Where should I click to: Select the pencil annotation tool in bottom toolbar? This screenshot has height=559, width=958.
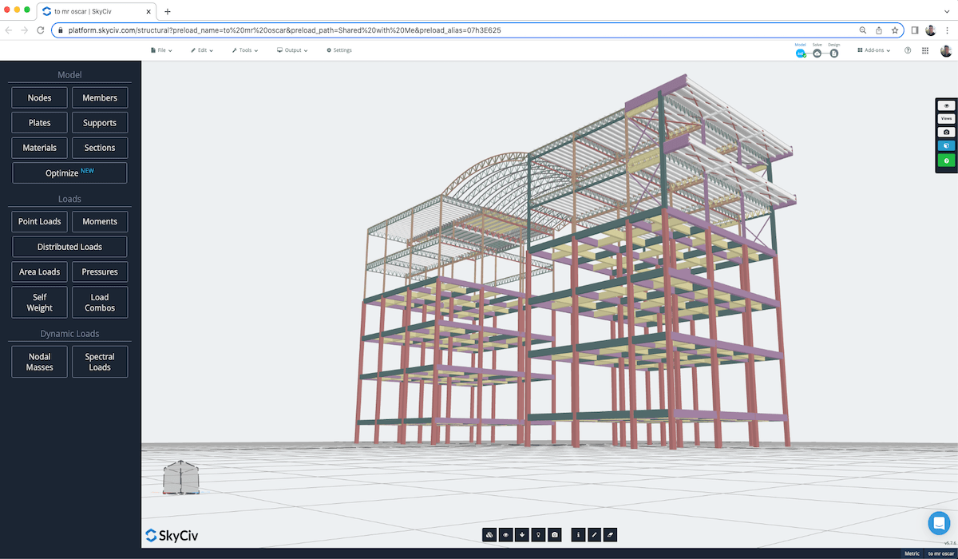coord(594,534)
